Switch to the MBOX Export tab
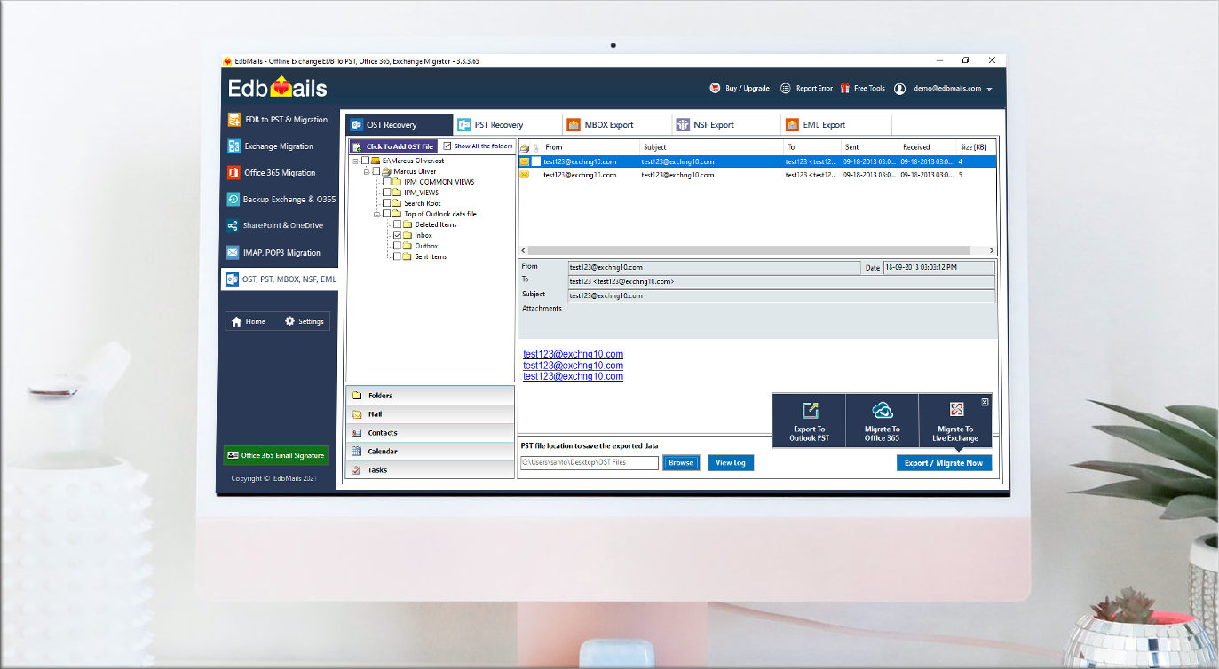 [616, 125]
